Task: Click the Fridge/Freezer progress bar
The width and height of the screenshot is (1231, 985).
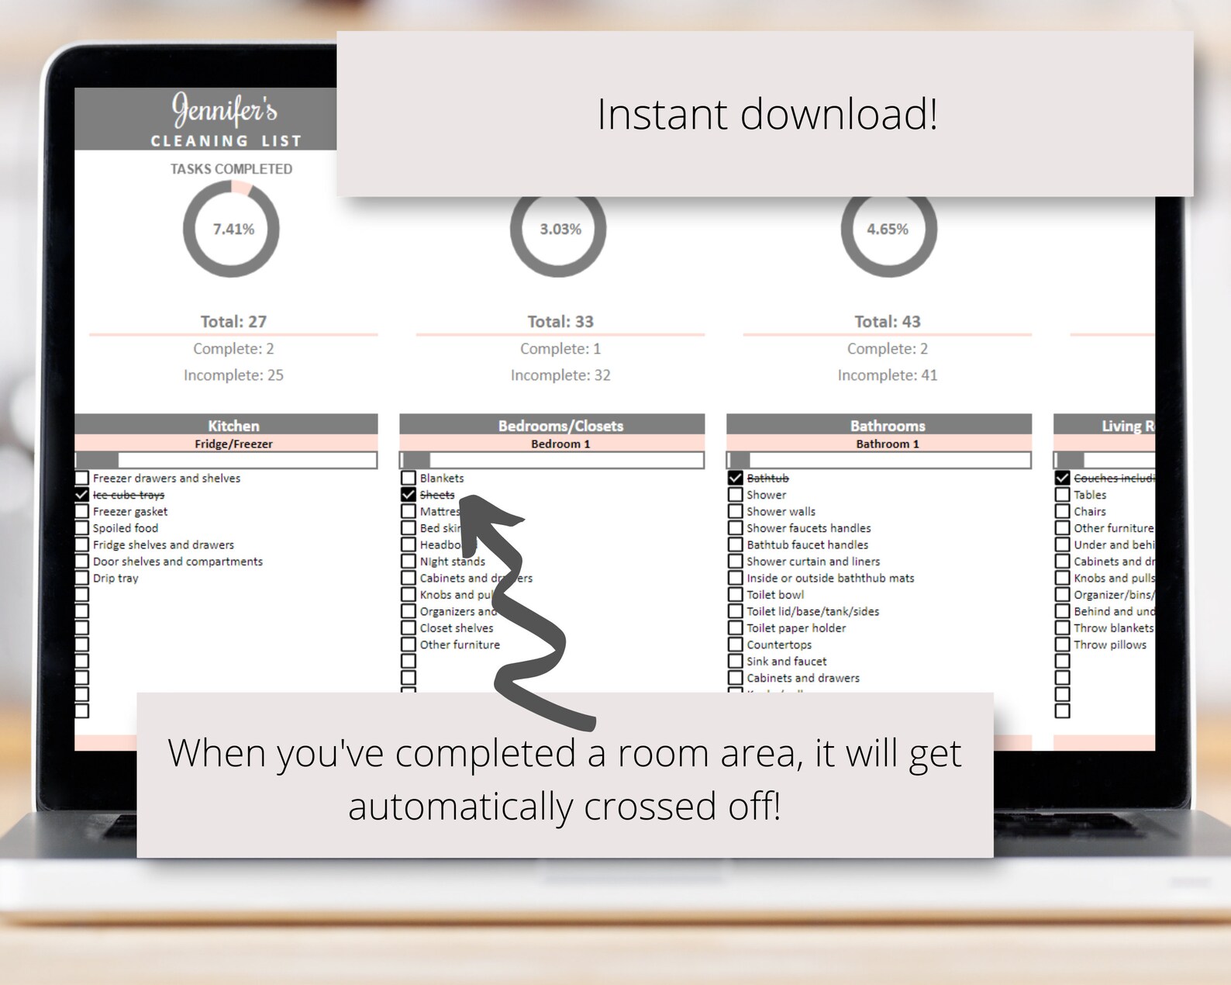Action: click(226, 460)
